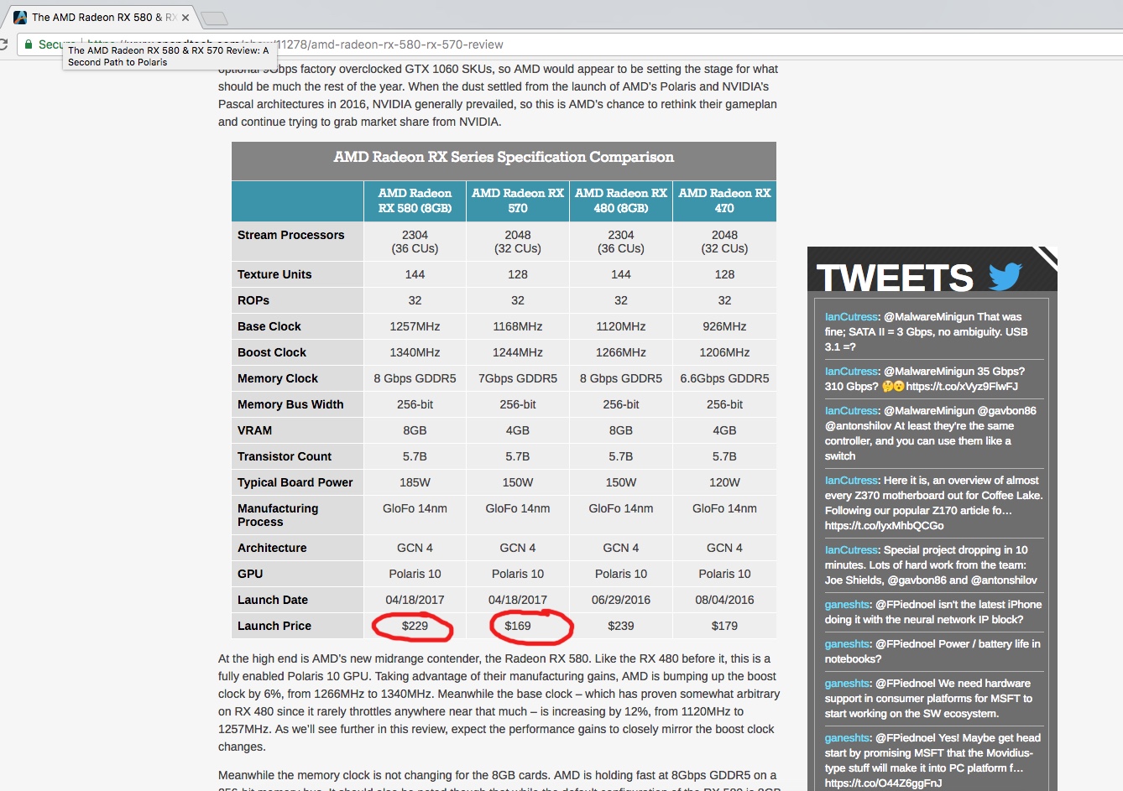Follow the t.co/lyxMhbQCGo tweet link
The image size is (1123, 791).
(885, 526)
